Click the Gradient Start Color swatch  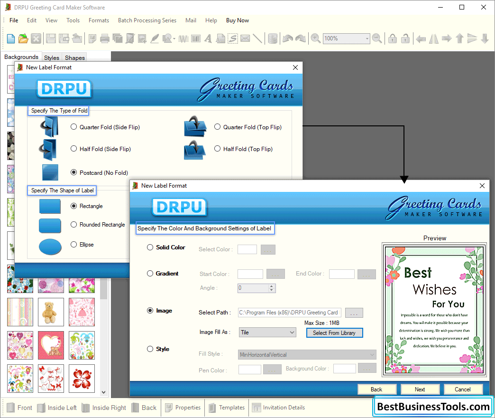(x=250, y=274)
